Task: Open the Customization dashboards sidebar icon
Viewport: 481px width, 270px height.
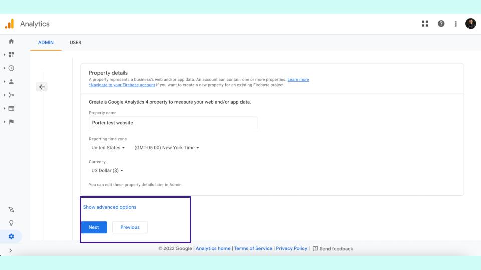Action: pos(11,55)
